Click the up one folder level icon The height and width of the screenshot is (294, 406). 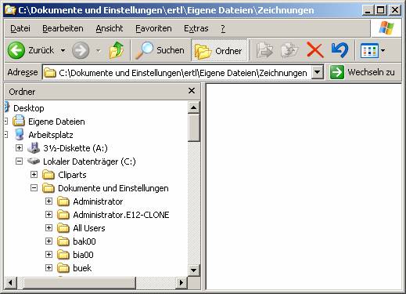pyautogui.click(x=117, y=50)
